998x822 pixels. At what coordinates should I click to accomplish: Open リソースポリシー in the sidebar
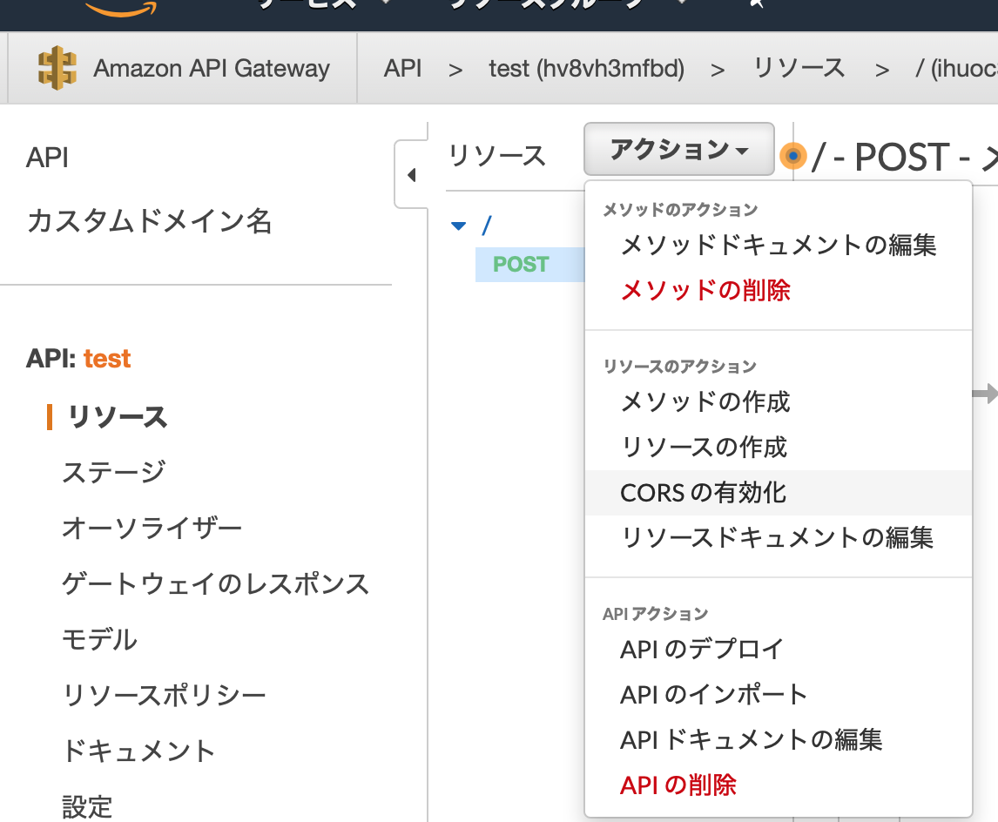[x=165, y=695]
